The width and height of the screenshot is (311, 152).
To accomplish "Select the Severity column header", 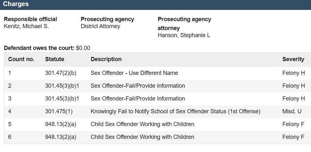I will [293, 59].
